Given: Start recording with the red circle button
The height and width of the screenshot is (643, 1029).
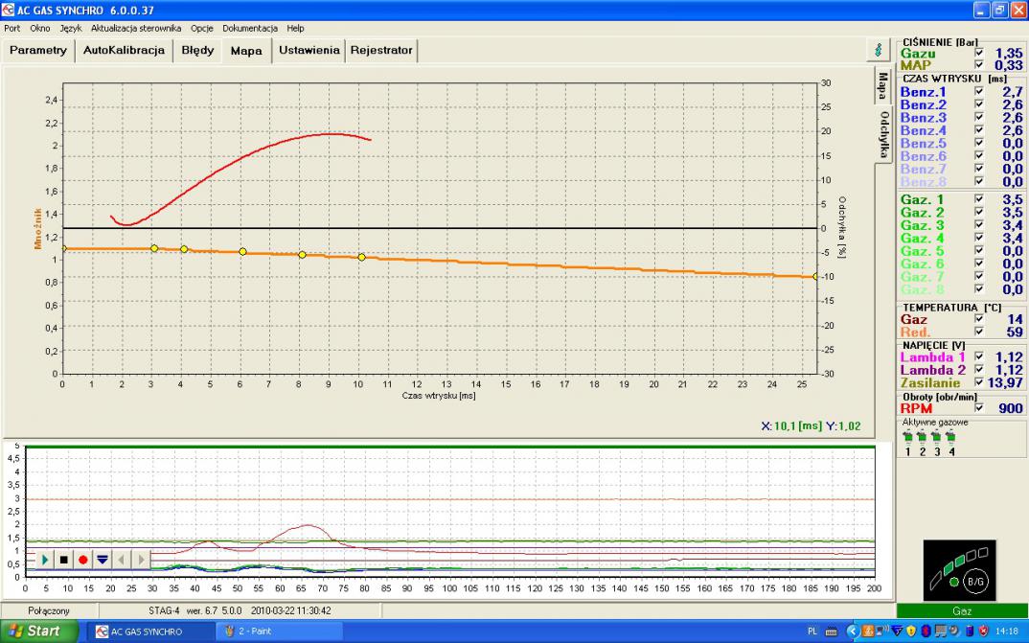Looking at the screenshot, I should [83, 559].
